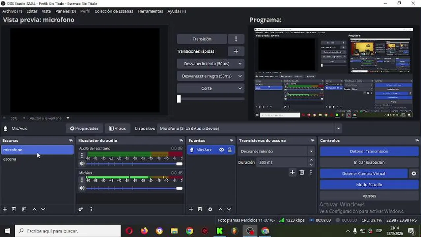Image resolution: width=421 pixels, height=237 pixels.
Task: Zoom out preview minus icon
Action: pos(4,118)
